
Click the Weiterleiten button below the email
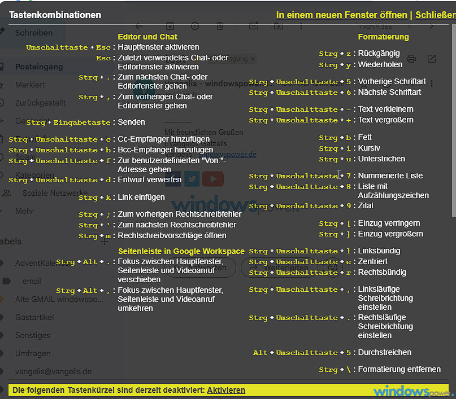coord(279,268)
